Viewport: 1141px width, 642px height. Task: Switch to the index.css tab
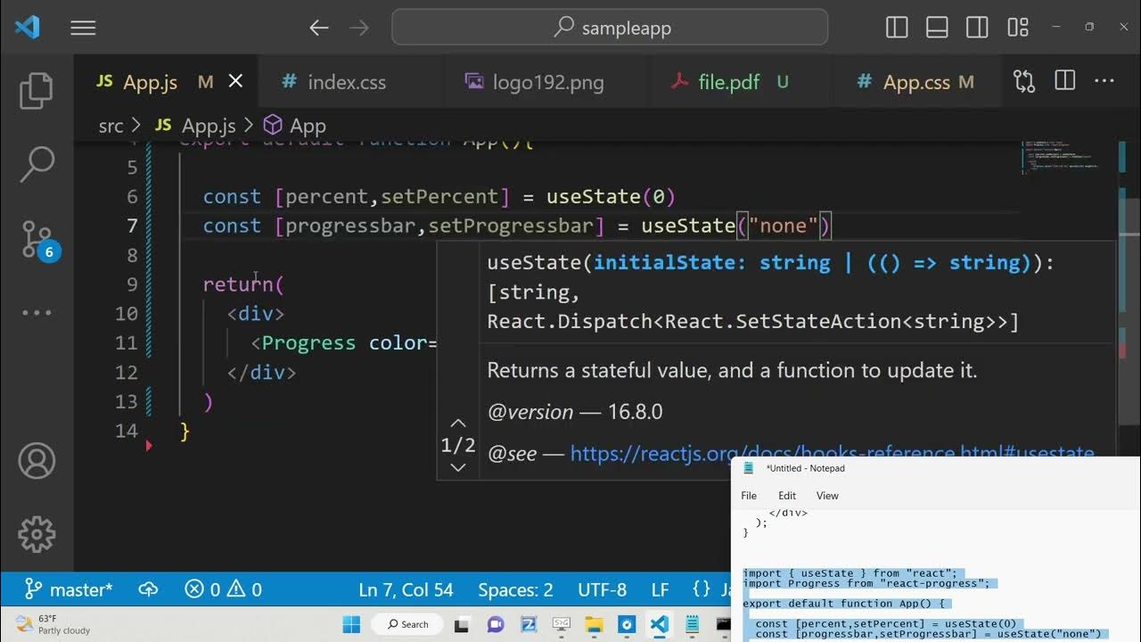[346, 83]
